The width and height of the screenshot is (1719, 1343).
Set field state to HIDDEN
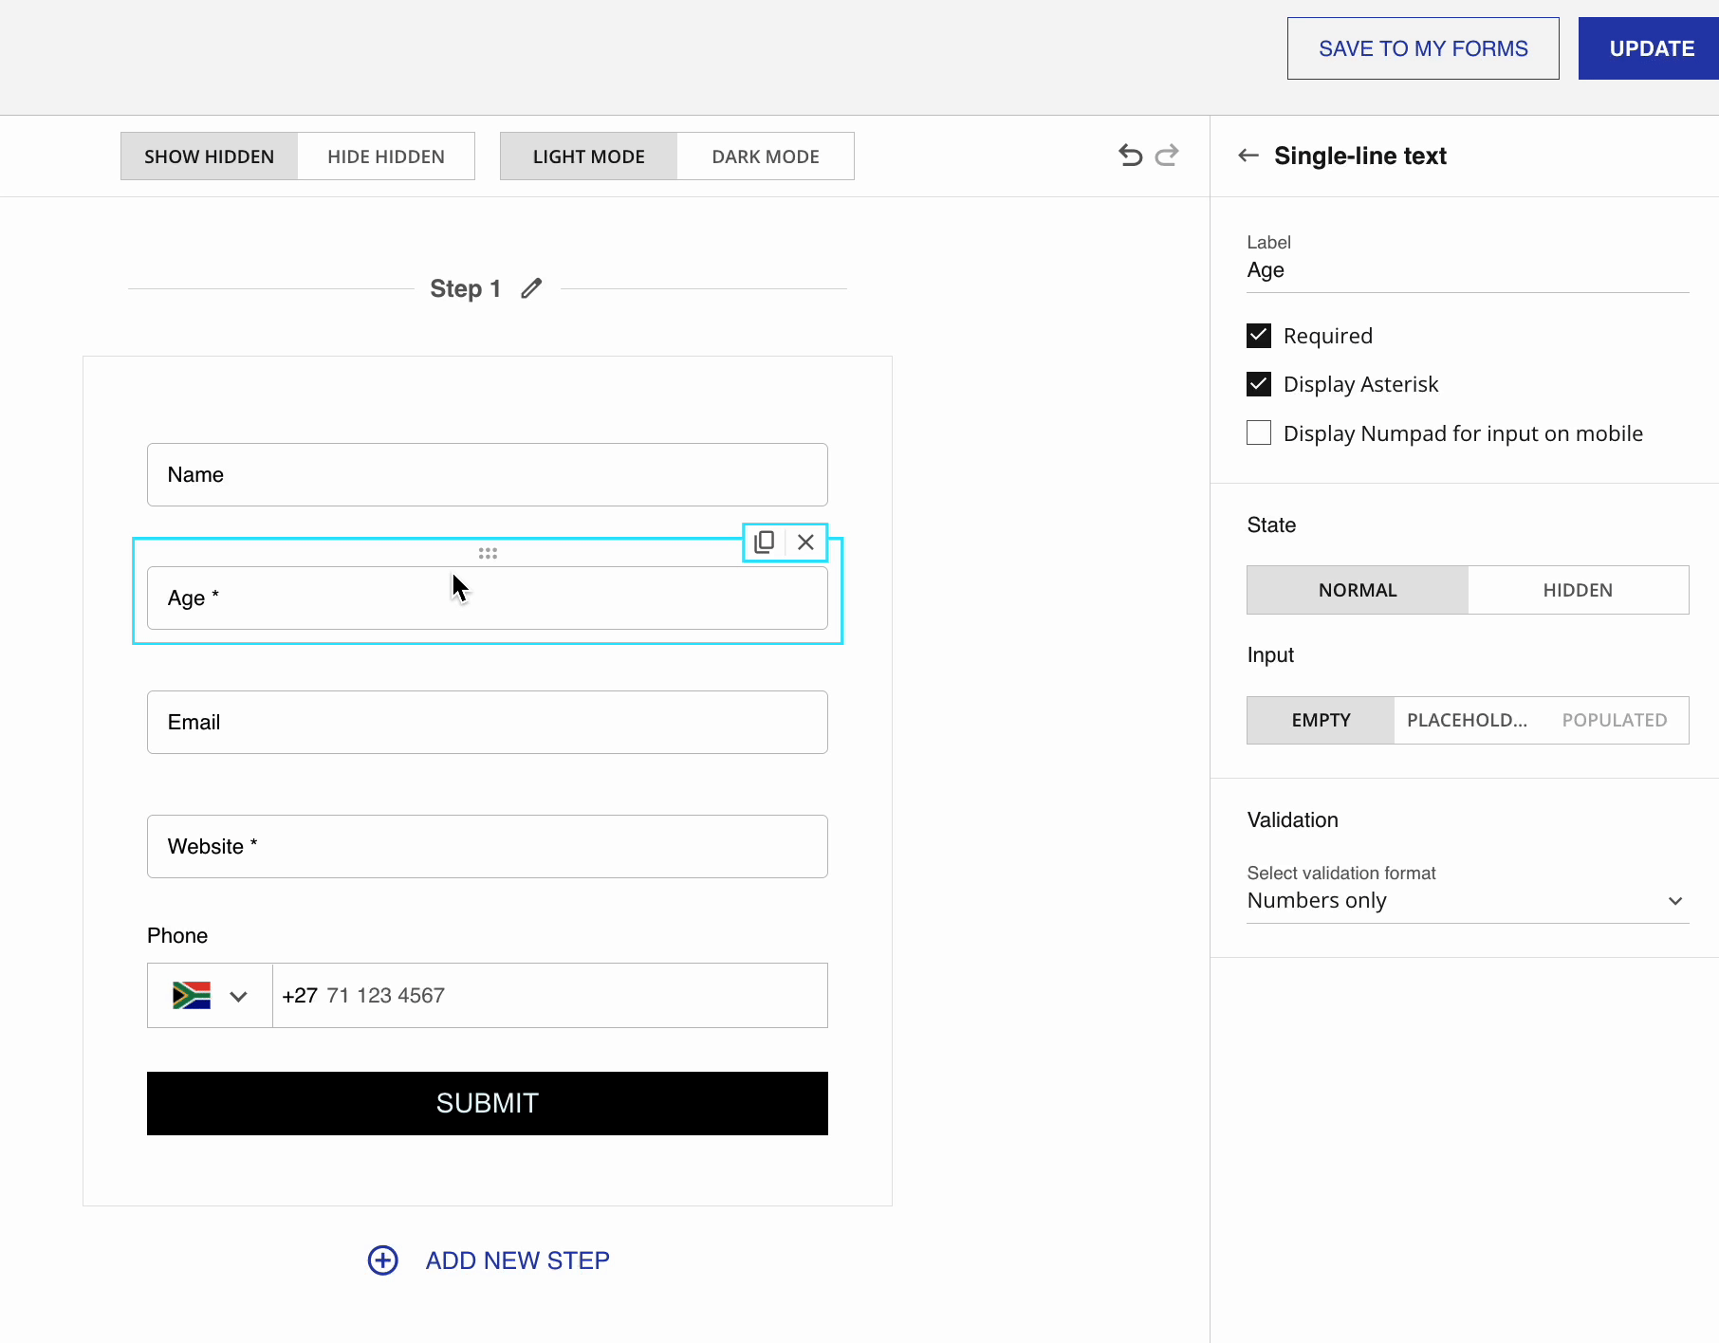pyautogui.click(x=1578, y=590)
